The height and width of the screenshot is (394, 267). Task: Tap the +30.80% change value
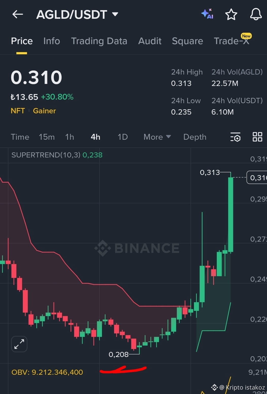tap(57, 97)
